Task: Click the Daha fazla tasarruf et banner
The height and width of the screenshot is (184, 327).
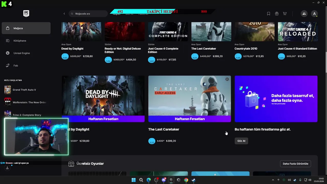Action: tap(276, 99)
